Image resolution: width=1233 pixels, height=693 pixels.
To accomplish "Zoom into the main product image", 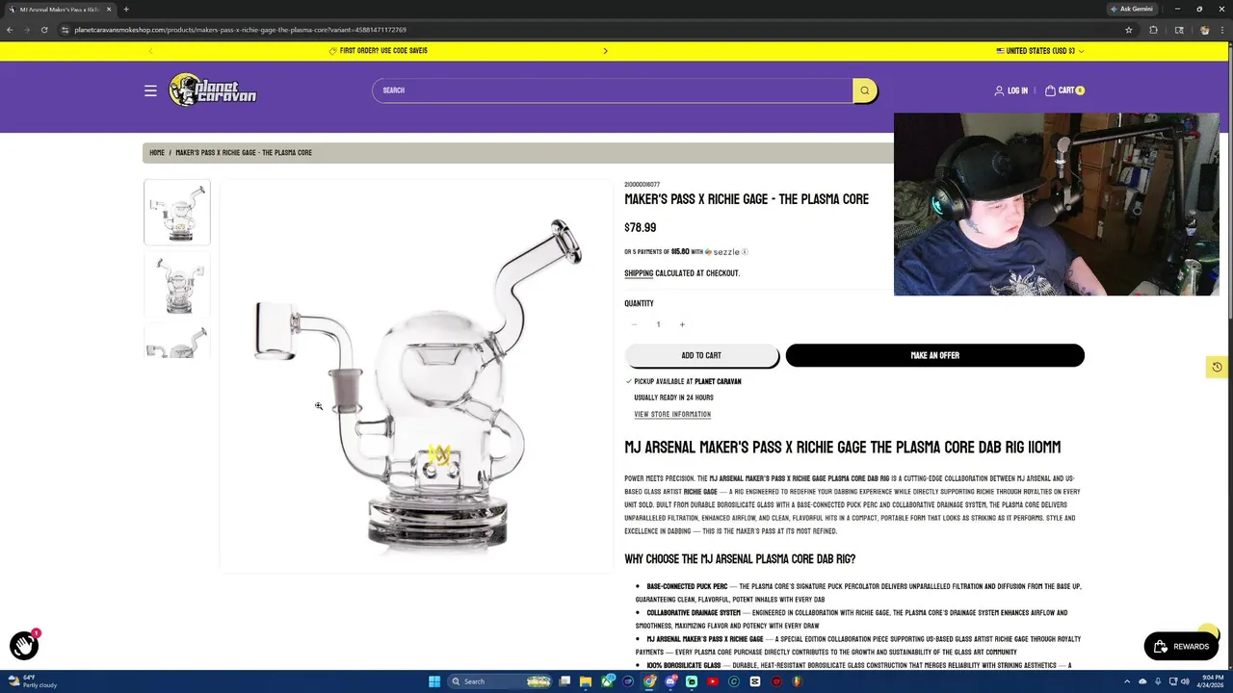I will click(416, 376).
